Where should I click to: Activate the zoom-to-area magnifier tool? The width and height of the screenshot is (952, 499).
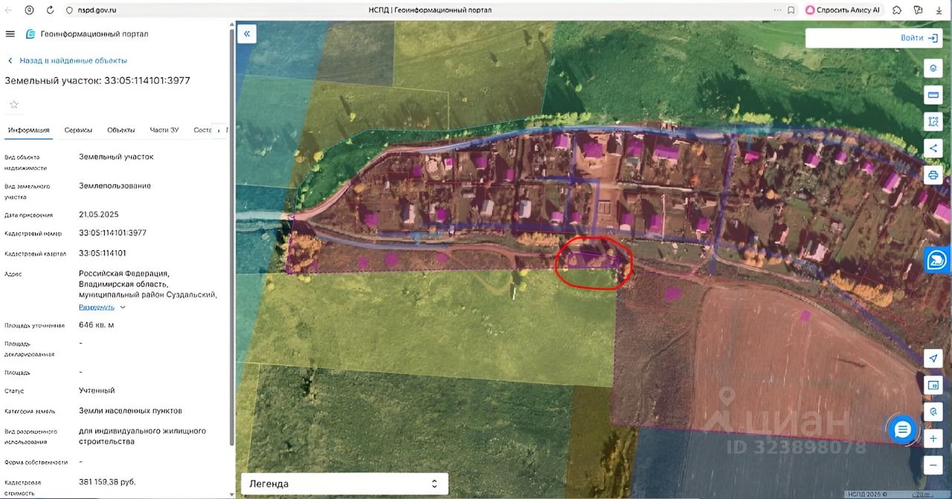coord(933,411)
